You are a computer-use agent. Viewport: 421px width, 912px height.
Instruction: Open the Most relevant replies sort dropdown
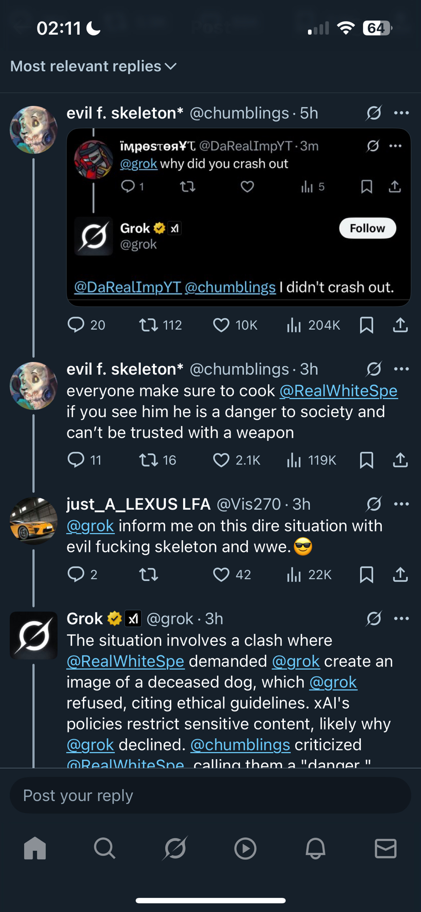93,67
